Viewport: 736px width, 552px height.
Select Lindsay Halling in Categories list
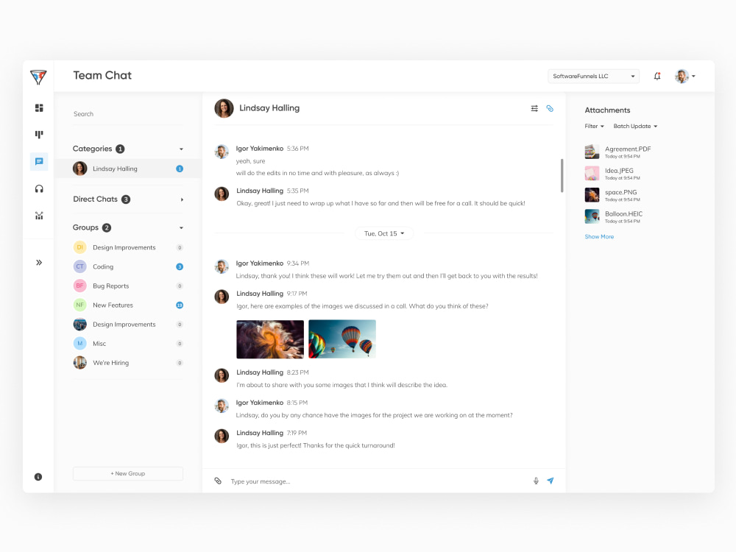coord(128,169)
